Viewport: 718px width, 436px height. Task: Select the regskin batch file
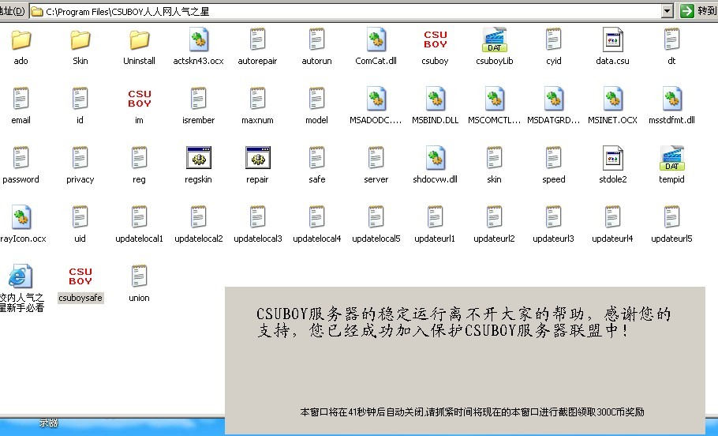click(198, 158)
